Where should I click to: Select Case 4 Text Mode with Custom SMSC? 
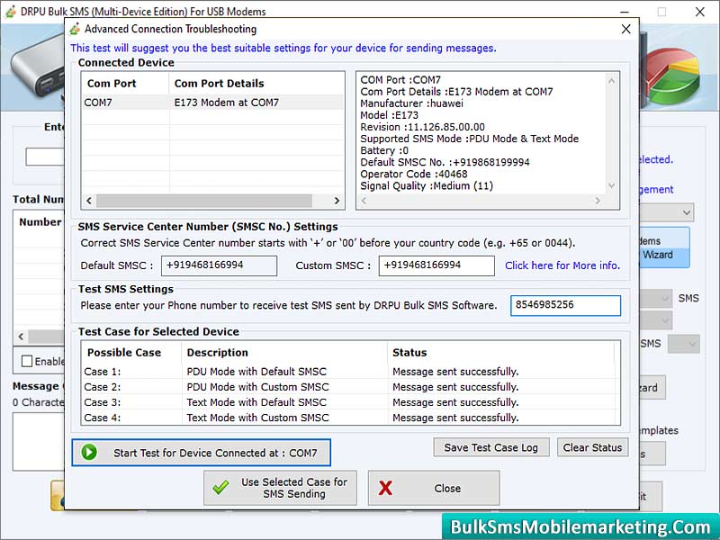coord(350,418)
